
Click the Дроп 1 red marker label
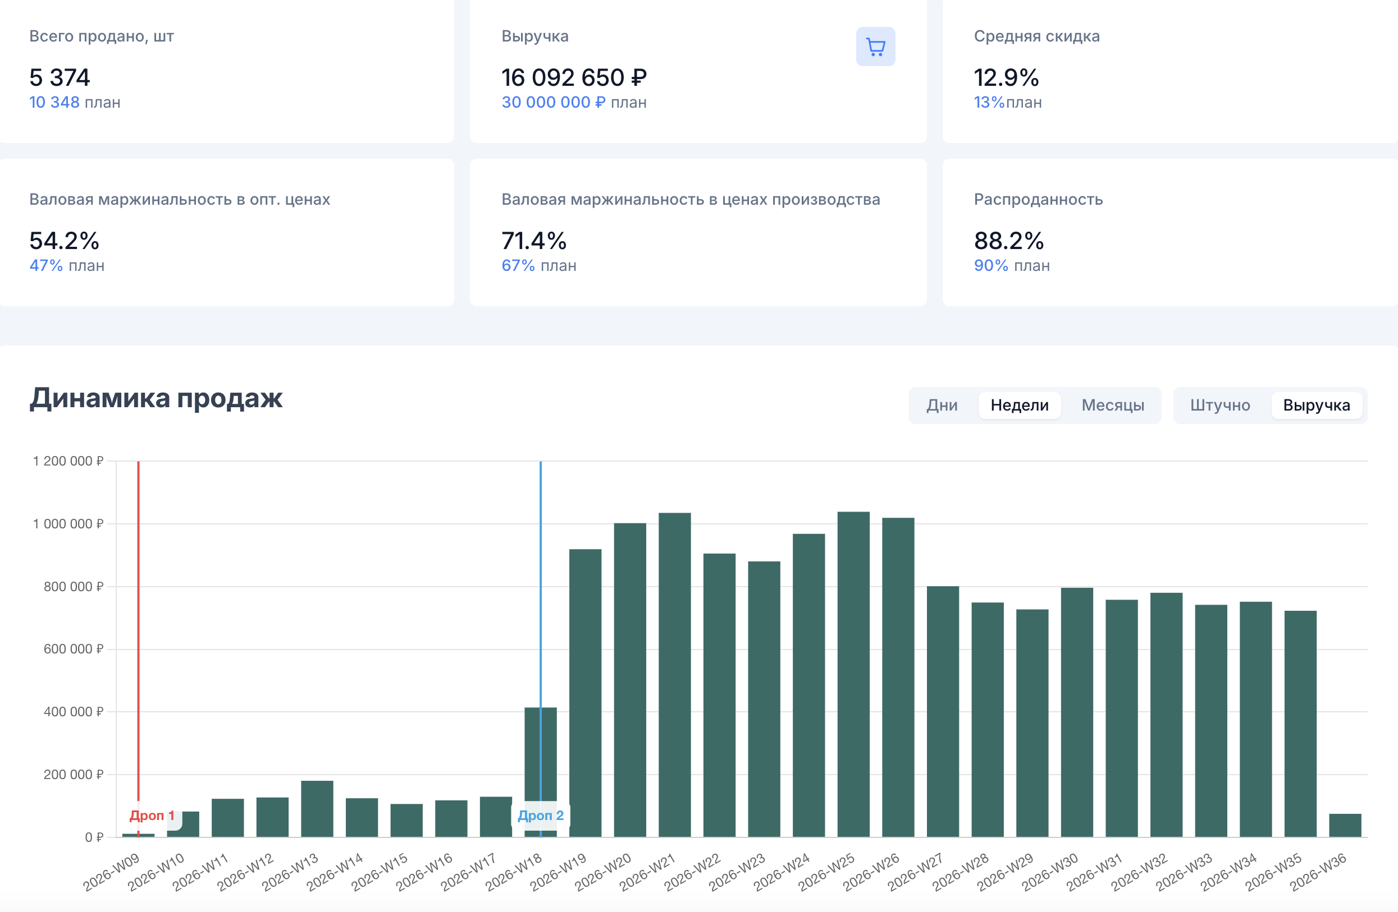pyautogui.click(x=152, y=815)
